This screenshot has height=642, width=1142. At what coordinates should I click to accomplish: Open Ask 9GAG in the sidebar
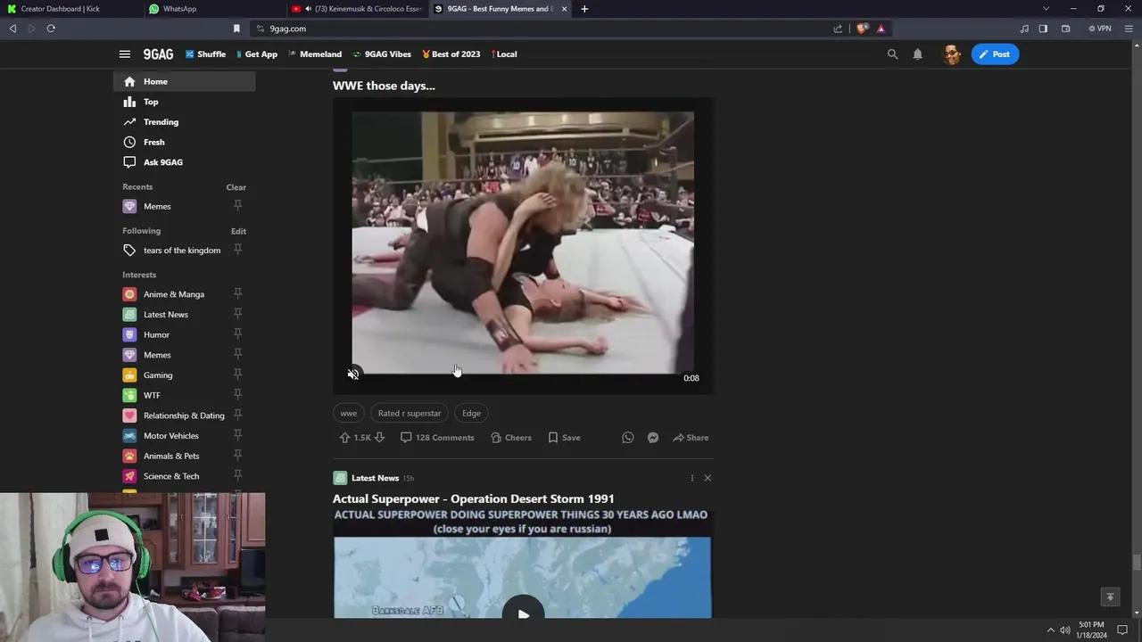(x=184, y=162)
